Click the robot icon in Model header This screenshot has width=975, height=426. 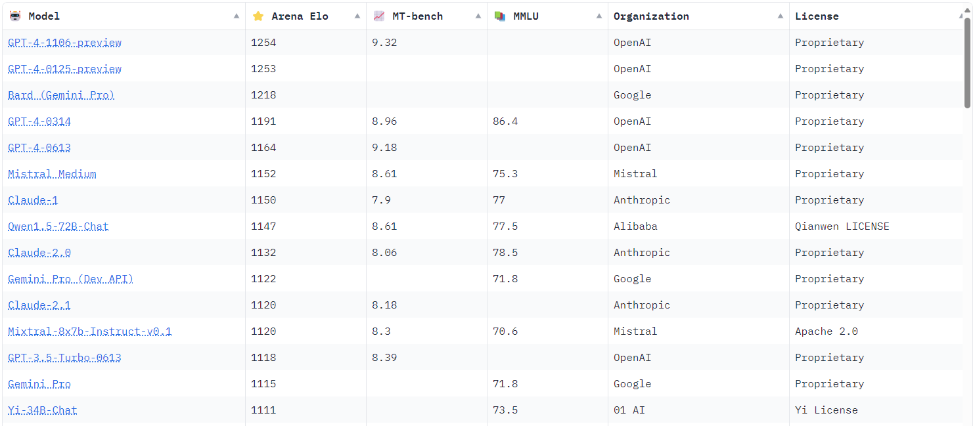pyautogui.click(x=15, y=16)
